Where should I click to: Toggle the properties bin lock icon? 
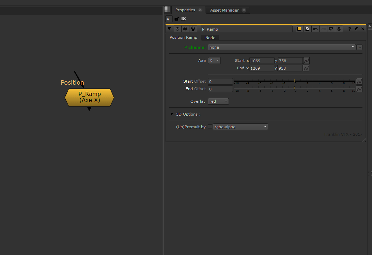[176, 19]
